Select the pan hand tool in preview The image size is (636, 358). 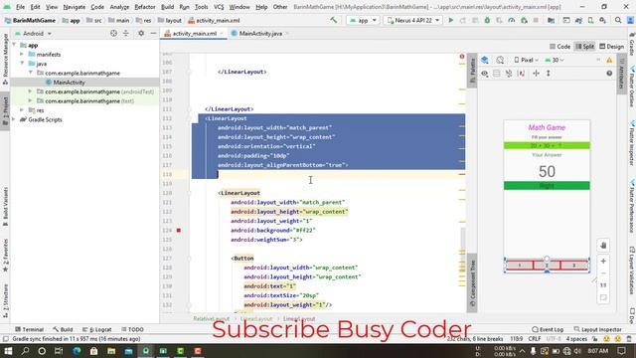pyautogui.click(x=603, y=246)
